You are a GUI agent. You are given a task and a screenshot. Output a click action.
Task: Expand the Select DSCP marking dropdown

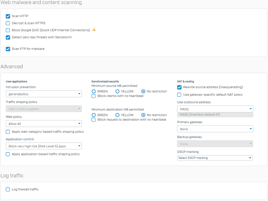pos(215,158)
